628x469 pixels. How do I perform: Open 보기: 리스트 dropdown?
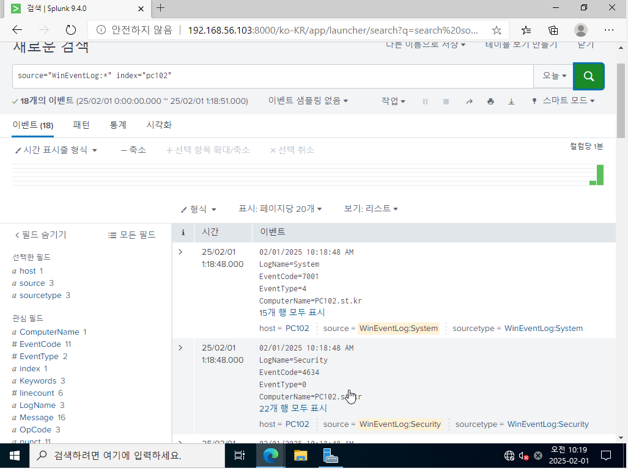[x=371, y=209]
